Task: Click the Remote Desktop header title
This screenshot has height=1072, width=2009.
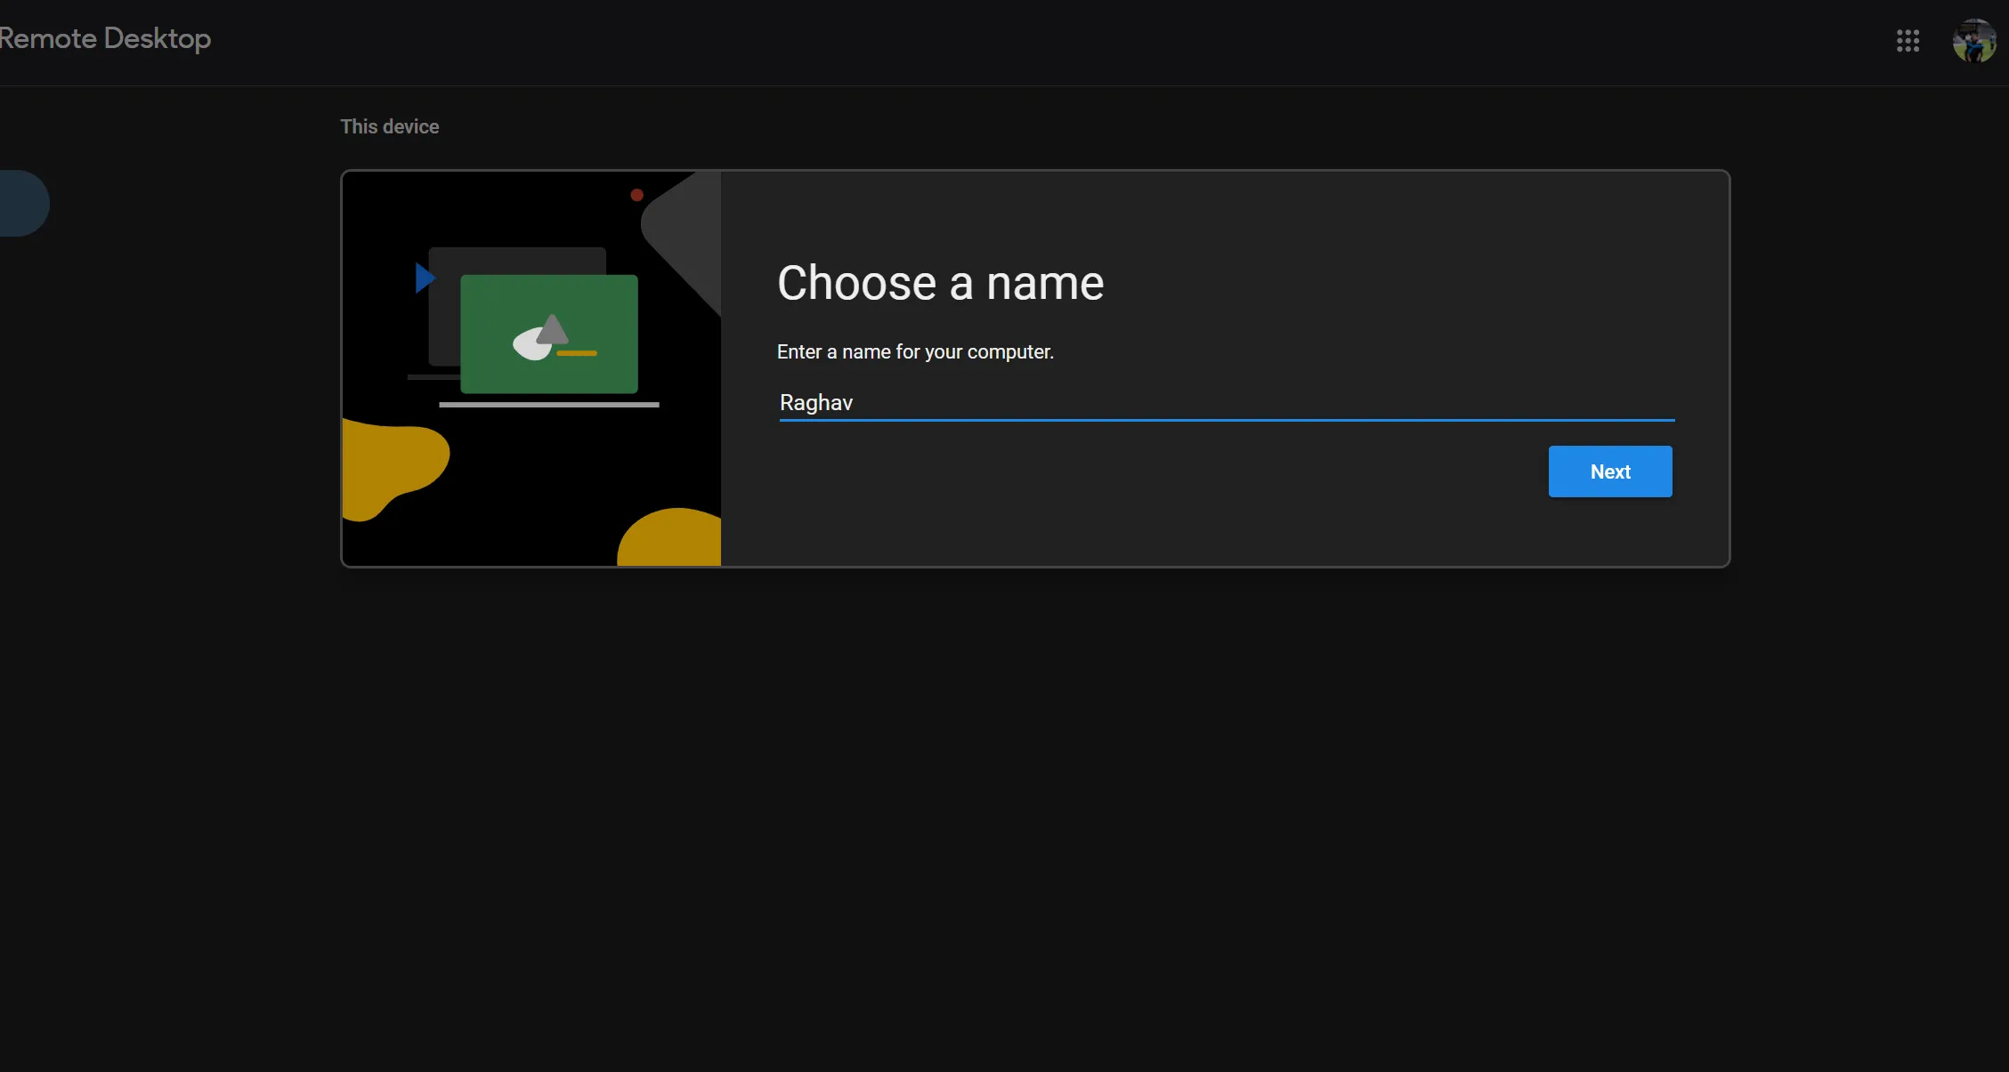Action: pyautogui.click(x=105, y=38)
